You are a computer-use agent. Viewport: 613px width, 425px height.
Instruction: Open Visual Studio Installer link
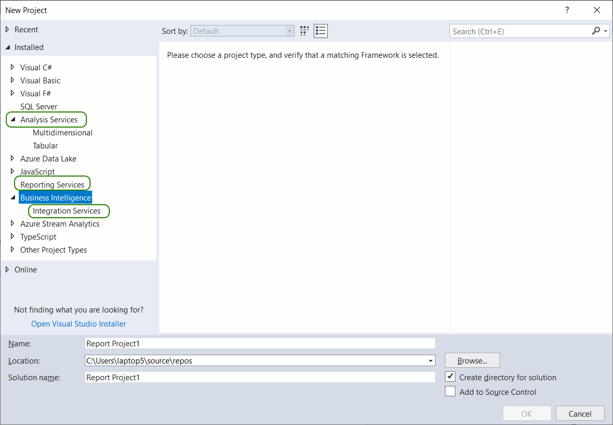pos(79,324)
